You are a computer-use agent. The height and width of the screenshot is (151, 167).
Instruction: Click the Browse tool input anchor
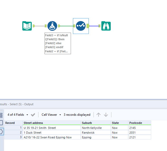click(99, 26)
